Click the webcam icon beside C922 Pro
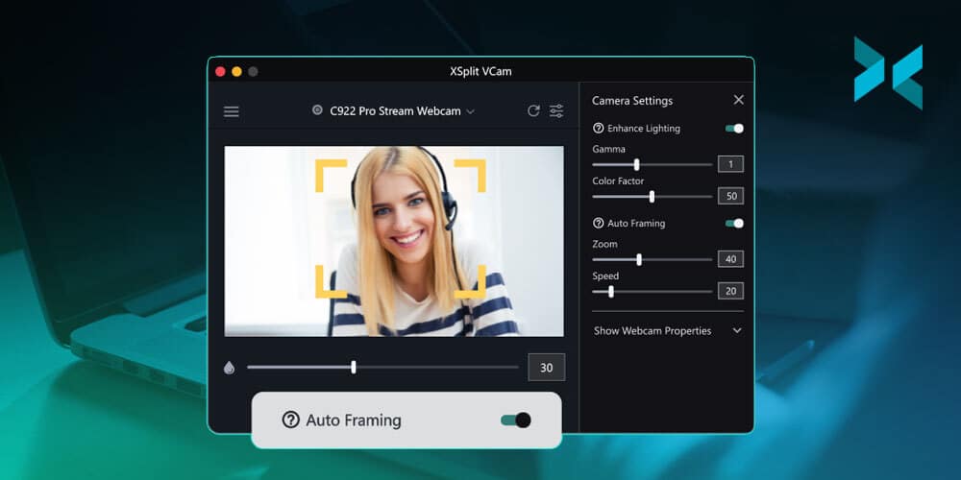 pos(317,110)
